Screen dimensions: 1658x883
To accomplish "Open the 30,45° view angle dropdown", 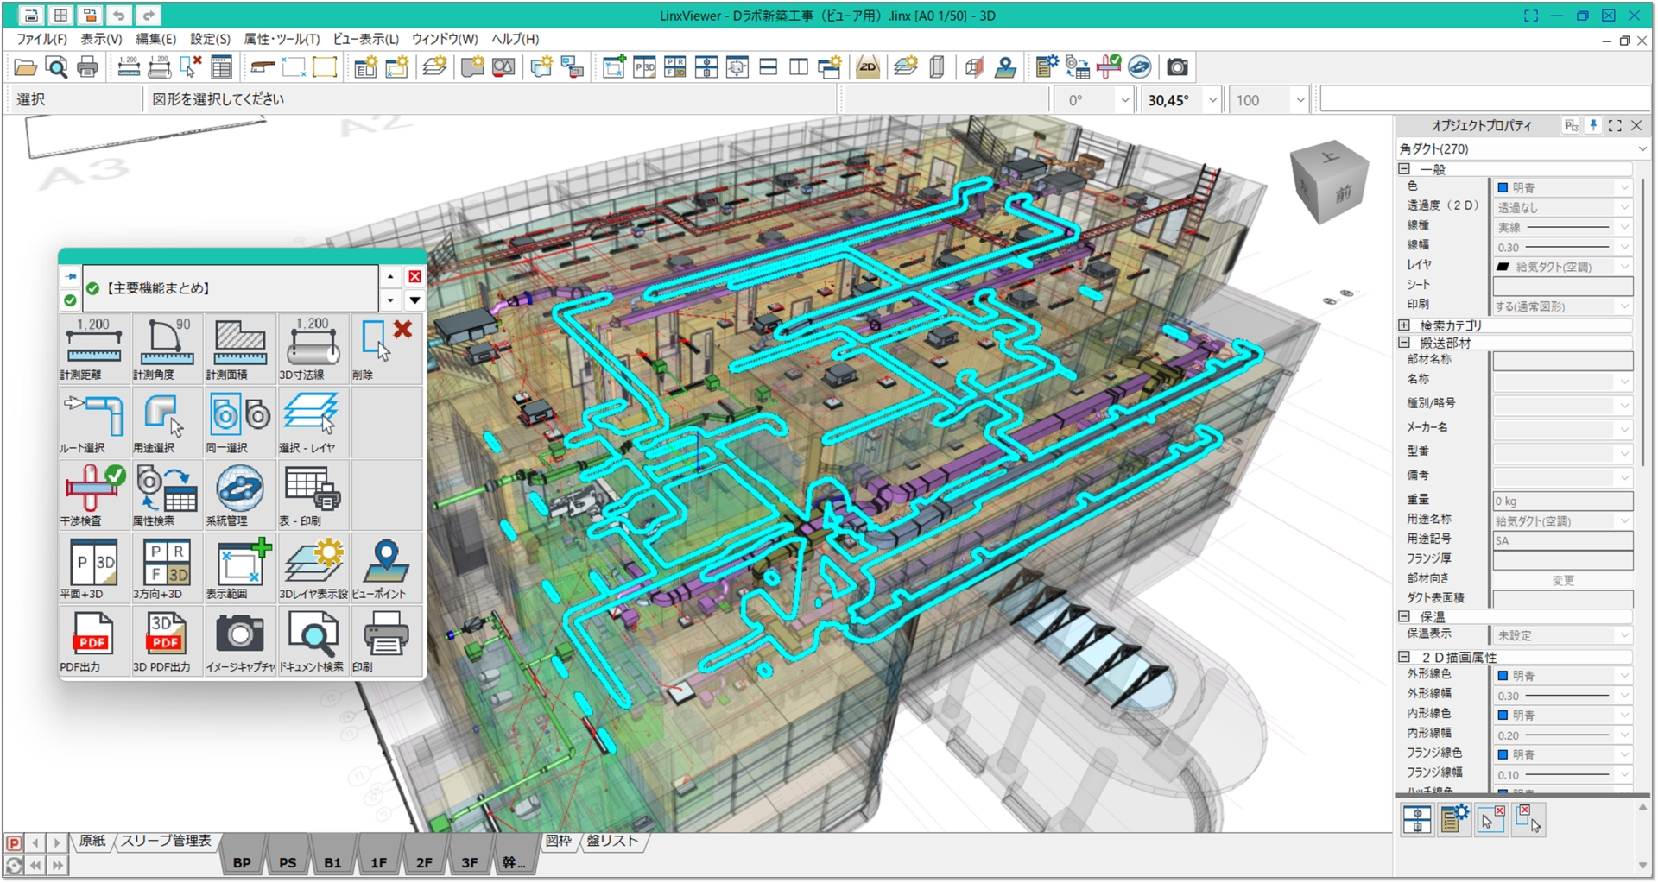I will (x=1212, y=100).
